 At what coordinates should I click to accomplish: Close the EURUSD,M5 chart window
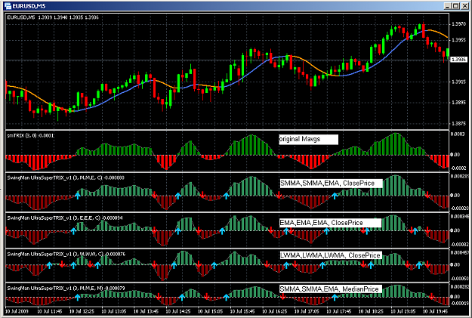pos(464,6)
